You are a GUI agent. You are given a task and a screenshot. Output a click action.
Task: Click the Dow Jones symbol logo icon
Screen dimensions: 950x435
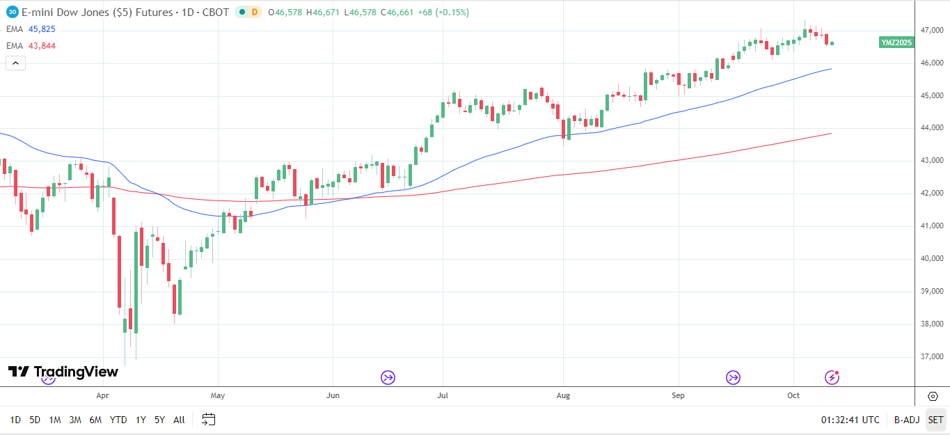12,12
